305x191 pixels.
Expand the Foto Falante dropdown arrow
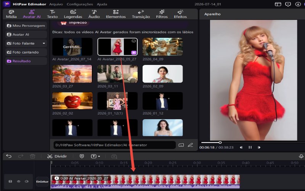point(44,43)
